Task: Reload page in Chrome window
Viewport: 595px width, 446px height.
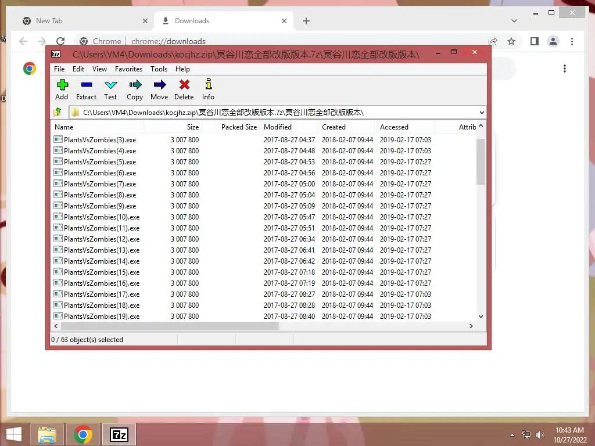Action: pyautogui.click(x=60, y=41)
